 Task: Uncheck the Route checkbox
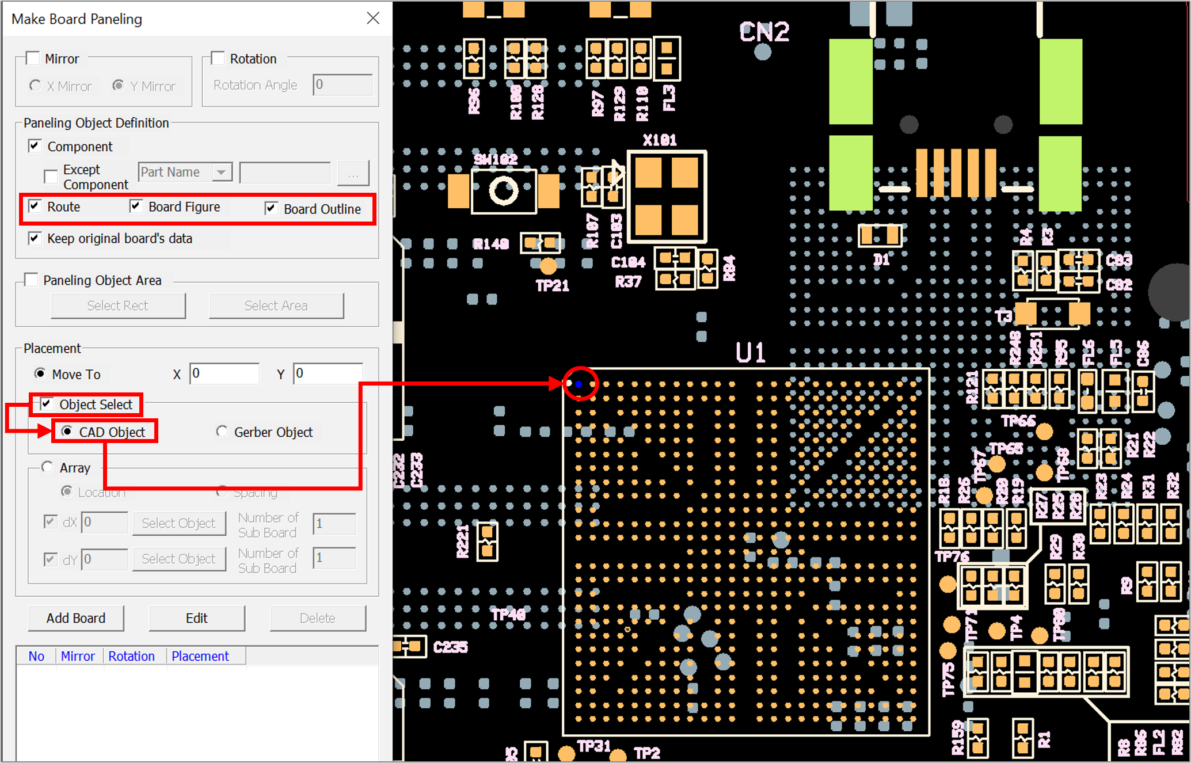click(35, 206)
